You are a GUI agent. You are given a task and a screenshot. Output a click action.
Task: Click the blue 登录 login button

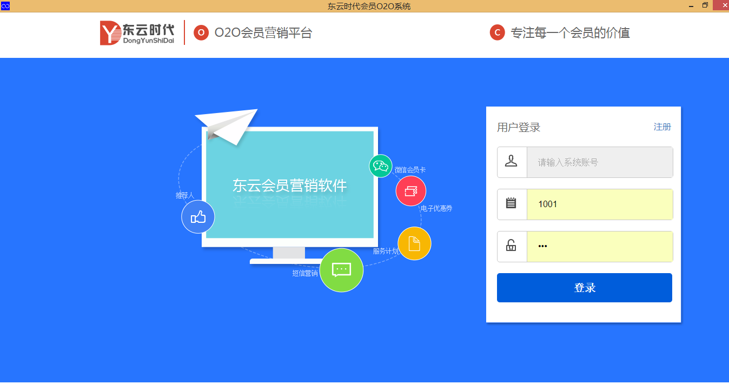coord(585,288)
